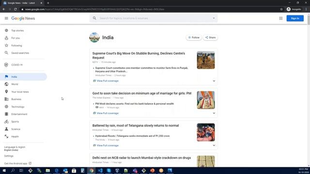Click the Science flask icon
The width and height of the screenshot is (310, 174).
pos(6,129)
